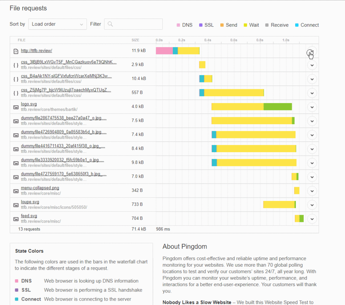Click the DNS pink legend swatch
This screenshot has height=305, width=345.
[178, 25]
